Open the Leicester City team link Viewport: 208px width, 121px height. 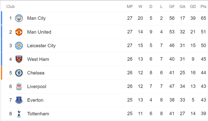pos(41,46)
